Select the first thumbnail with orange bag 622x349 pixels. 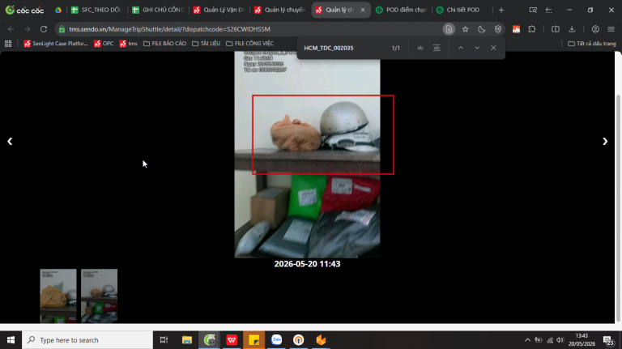click(x=58, y=296)
